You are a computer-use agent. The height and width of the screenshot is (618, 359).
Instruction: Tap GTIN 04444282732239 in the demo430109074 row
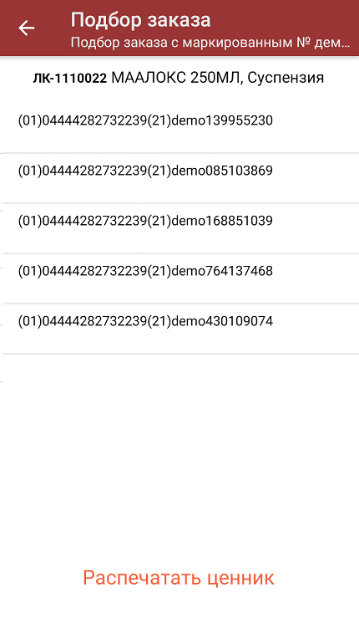94,321
